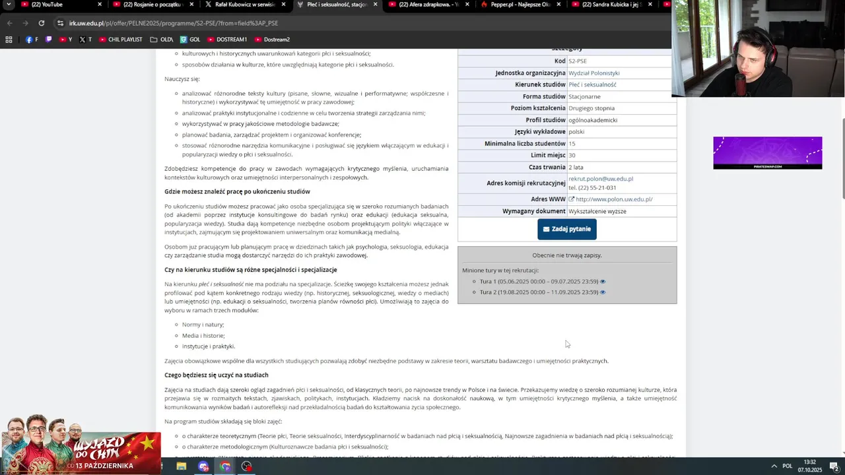
Task: Open http://www.polon.uw.edu.pl/ link
Action: 614,199
